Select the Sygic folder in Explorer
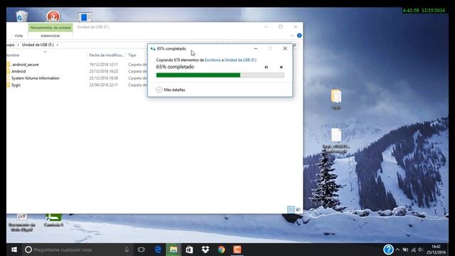This screenshot has height=256, width=455. pos(16,85)
